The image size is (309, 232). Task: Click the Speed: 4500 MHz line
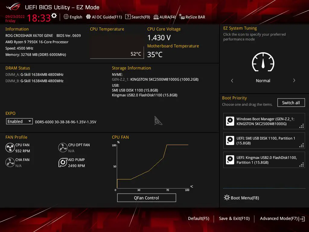[x=19, y=48]
